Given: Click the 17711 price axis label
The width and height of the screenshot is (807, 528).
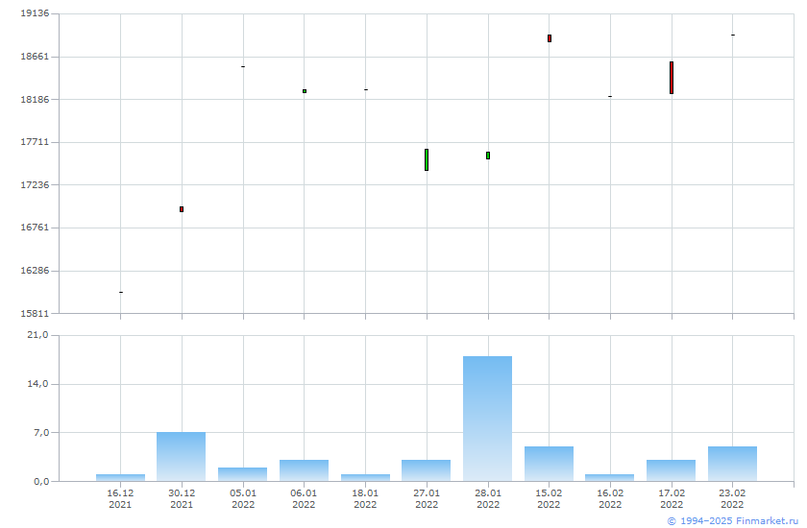Looking at the screenshot, I should click(x=35, y=142).
